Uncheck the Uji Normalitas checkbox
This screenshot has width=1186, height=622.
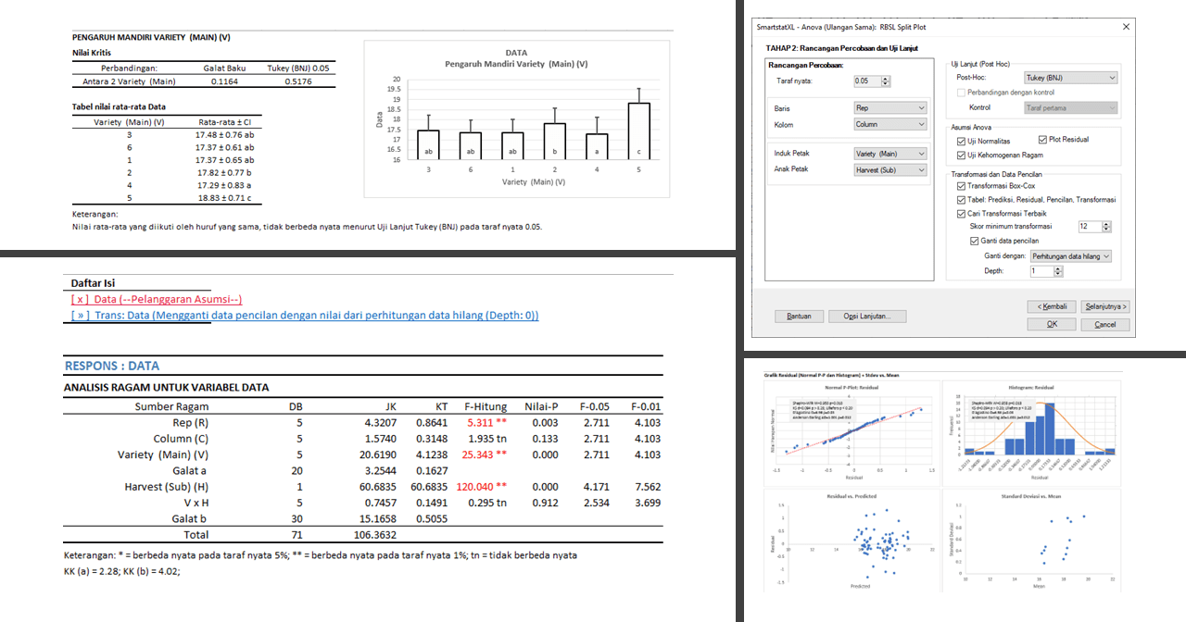960,141
